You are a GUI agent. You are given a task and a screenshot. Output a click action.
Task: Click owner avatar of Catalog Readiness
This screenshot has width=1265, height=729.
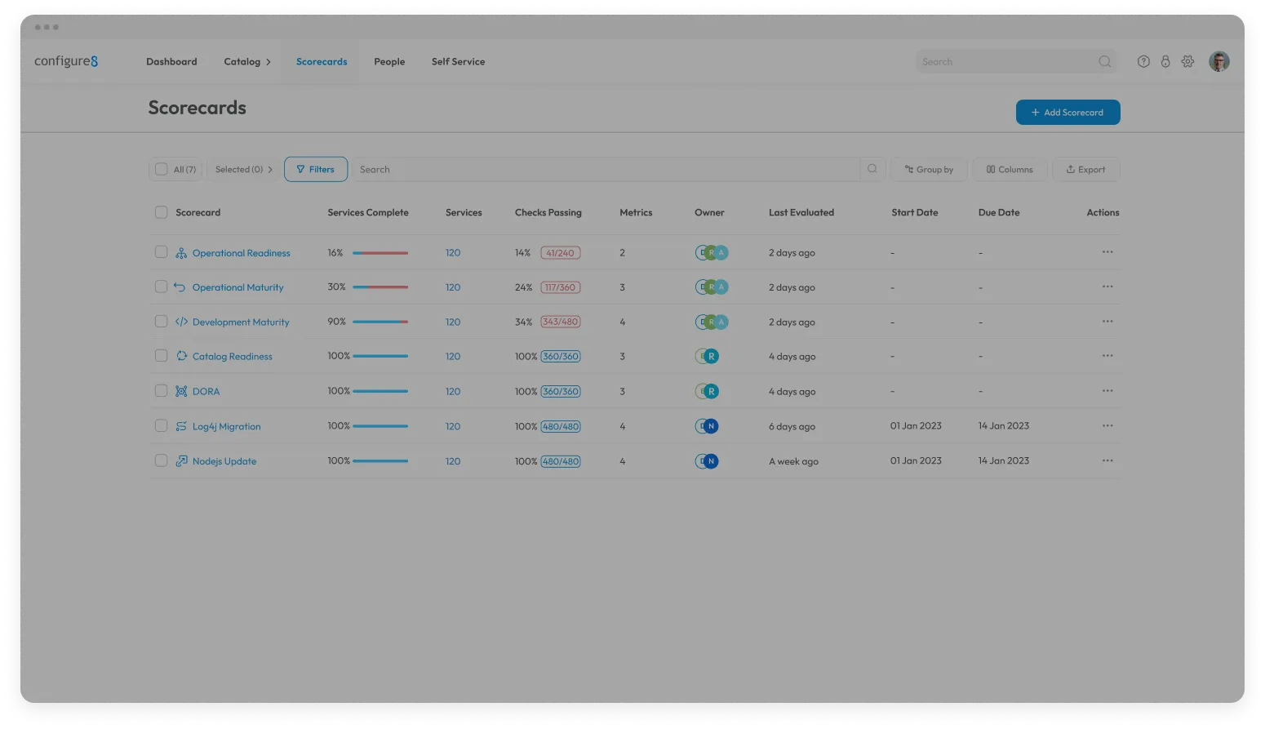click(707, 357)
